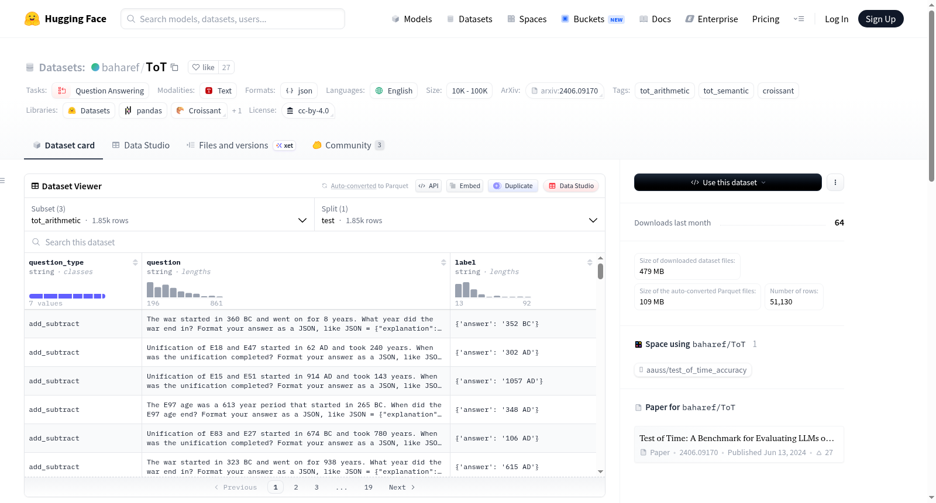Click the croissant tag
The image size is (936, 503).
(x=778, y=91)
